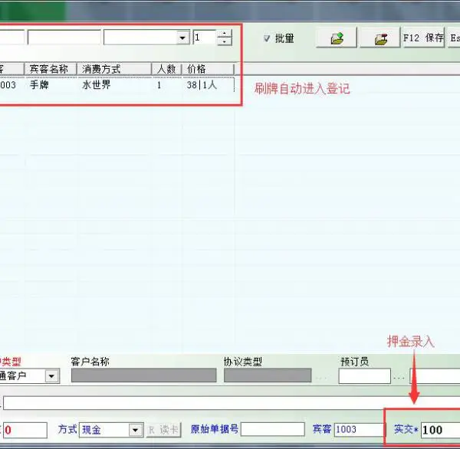Click the 原始单据号 input field
460x449 pixels.
pyautogui.click(x=272, y=429)
